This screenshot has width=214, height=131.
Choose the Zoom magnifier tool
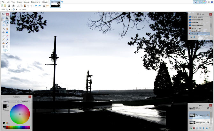[x=7, y=25]
